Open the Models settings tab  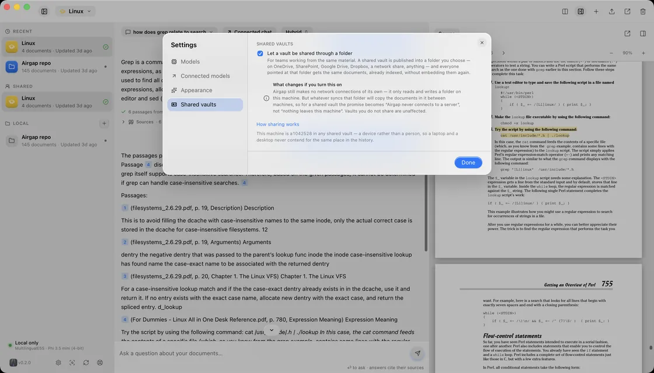click(x=205, y=62)
